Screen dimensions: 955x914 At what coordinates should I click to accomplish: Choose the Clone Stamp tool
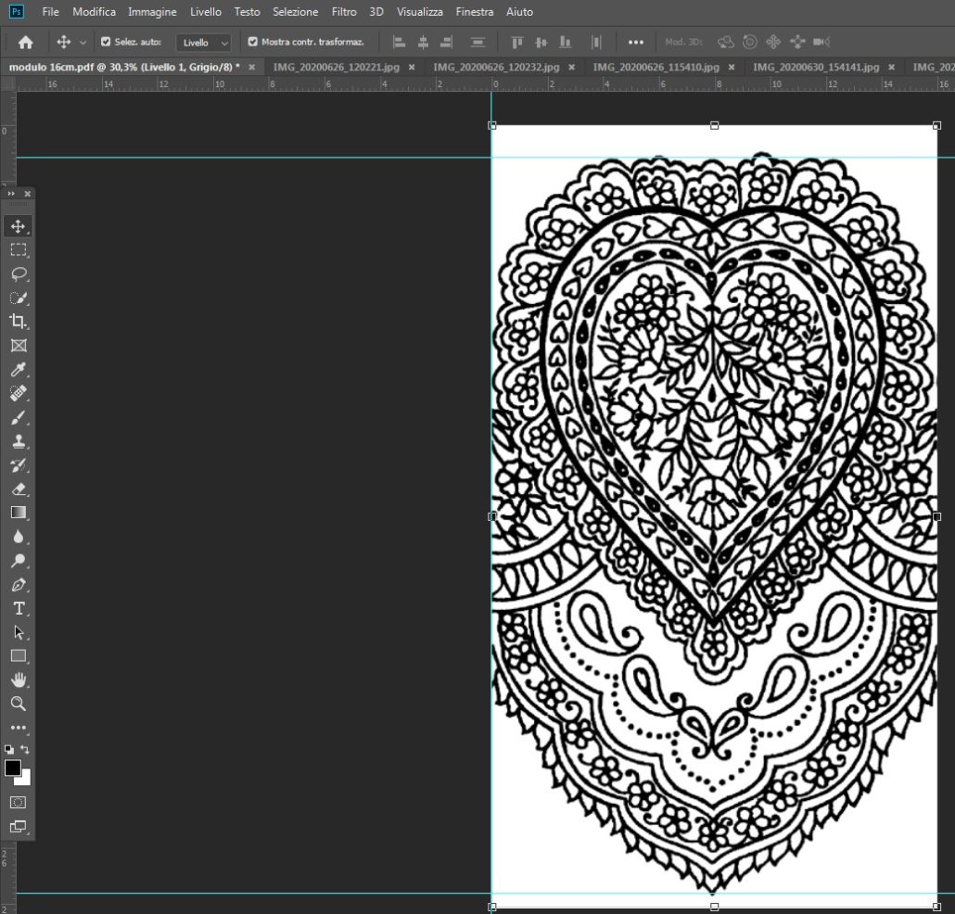click(x=18, y=442)
